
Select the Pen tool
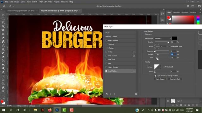click(x=3, y=72)
